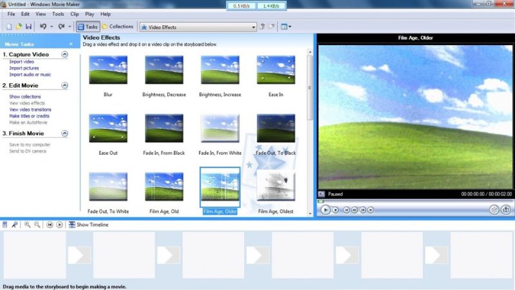Image resolution: width=515 pixels, height=290 pixels.
Task: Click the Show collections link
Action: (x=25, y=97)
